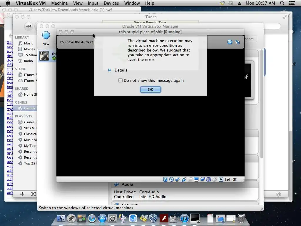Screen dimensions: 301x226
Task: Open the Help menu
Action: (x=150, y=3)
